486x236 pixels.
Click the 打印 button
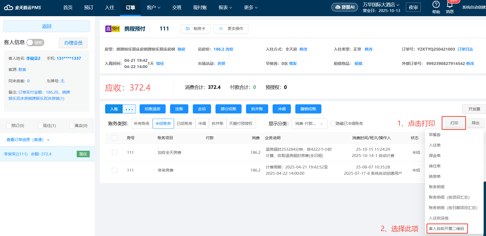(454, 123)
